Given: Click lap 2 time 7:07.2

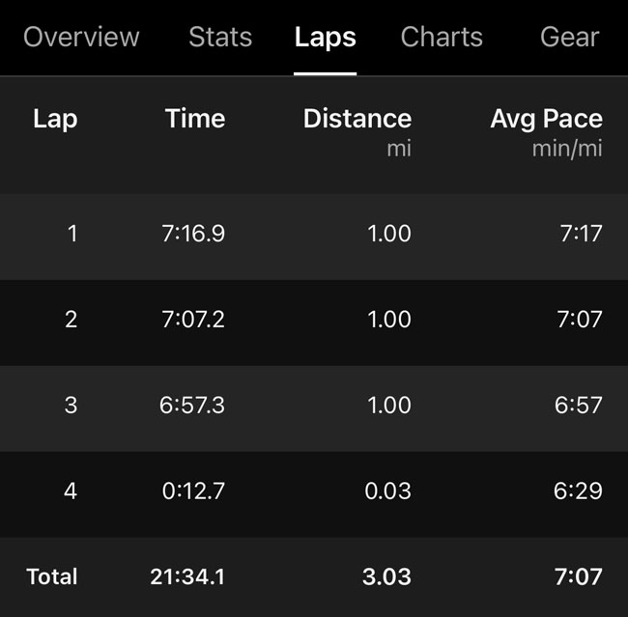Looking at the screenshot, I should [192, 320].
